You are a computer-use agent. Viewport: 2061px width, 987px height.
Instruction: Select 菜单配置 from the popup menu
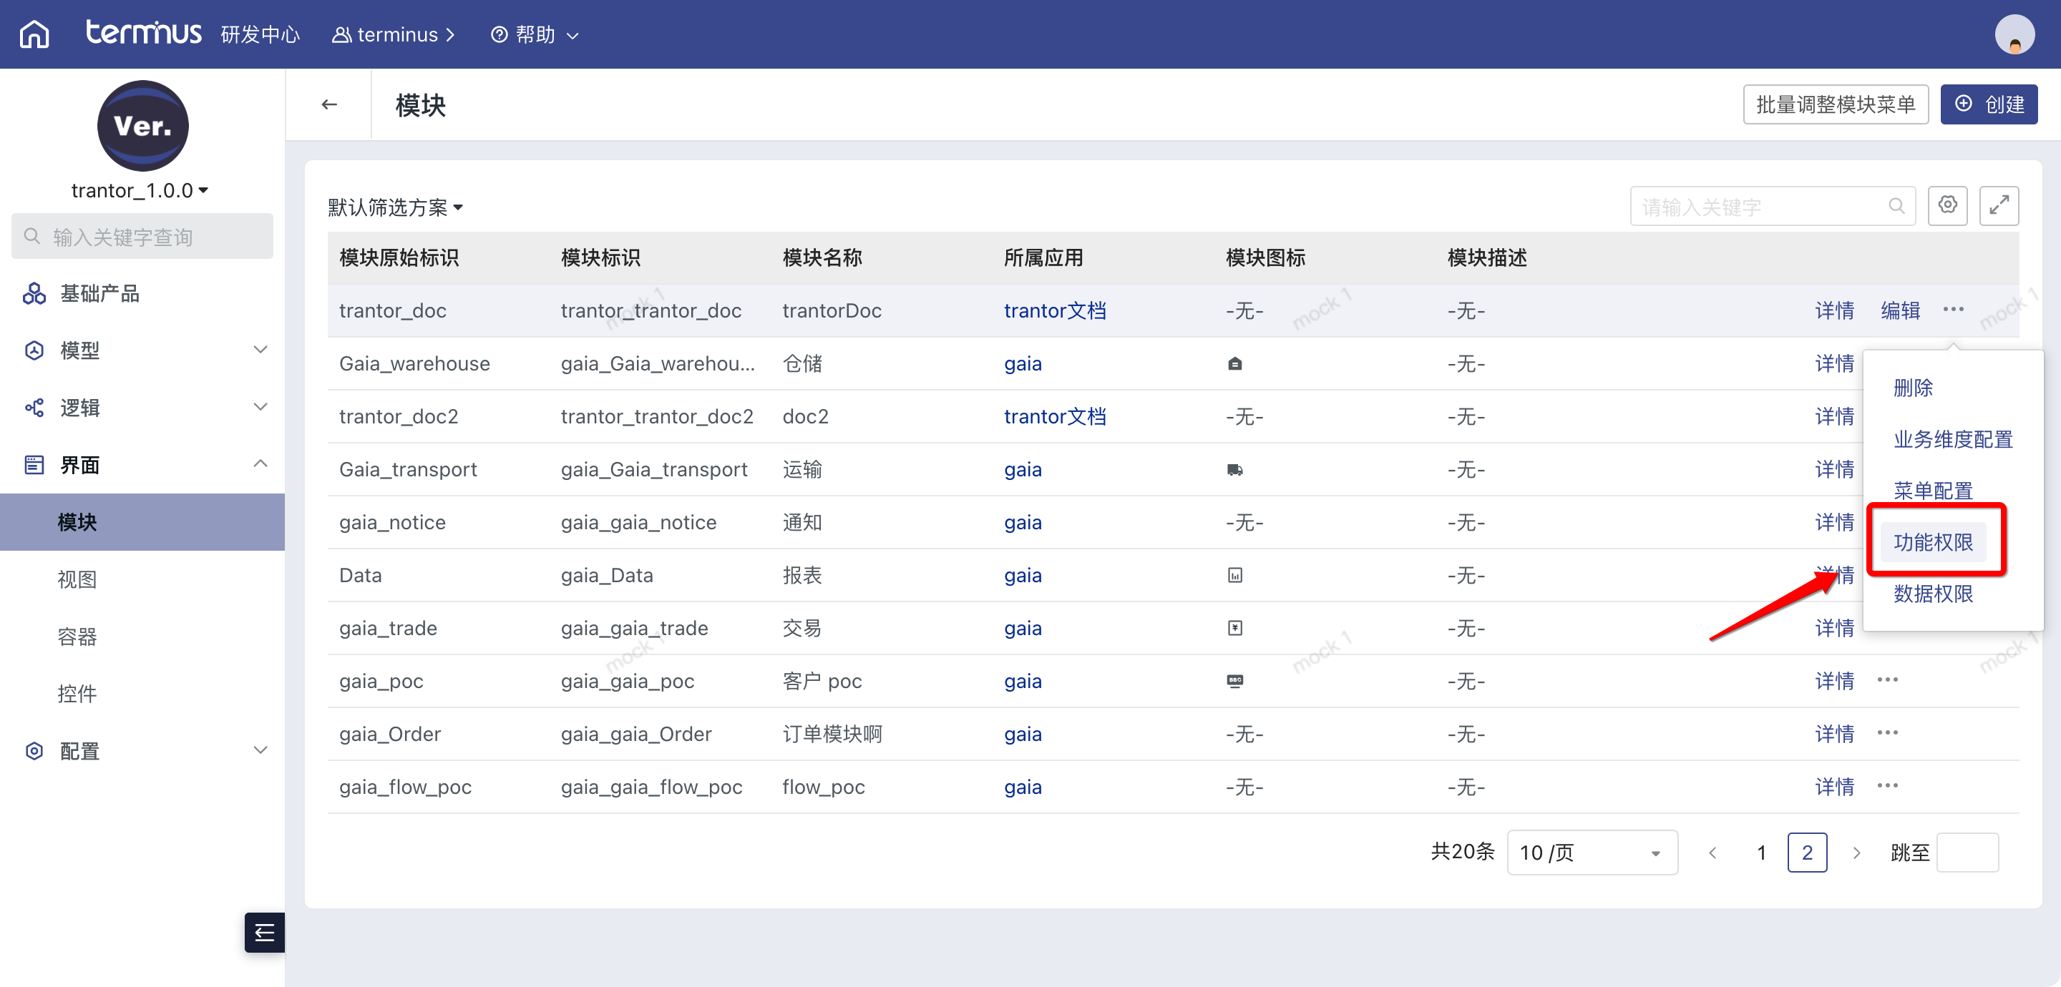click(x=1933, y=491)
